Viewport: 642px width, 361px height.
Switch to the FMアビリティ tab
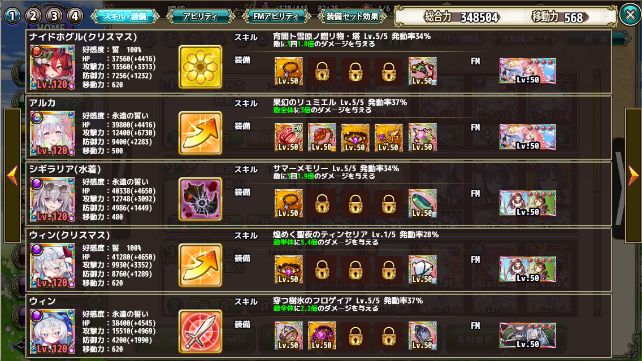click(x=276, y=16)
